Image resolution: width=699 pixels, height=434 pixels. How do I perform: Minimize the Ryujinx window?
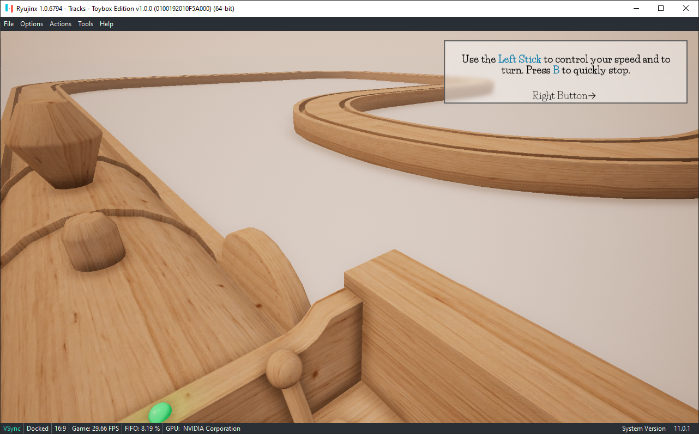[x=636, y=8]
